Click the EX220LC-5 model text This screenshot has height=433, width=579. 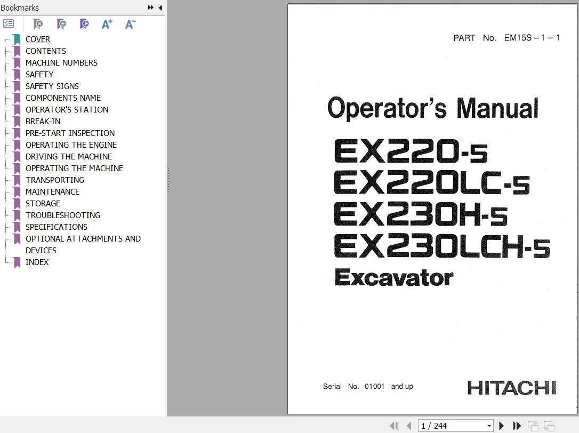(x=432, y=183)
